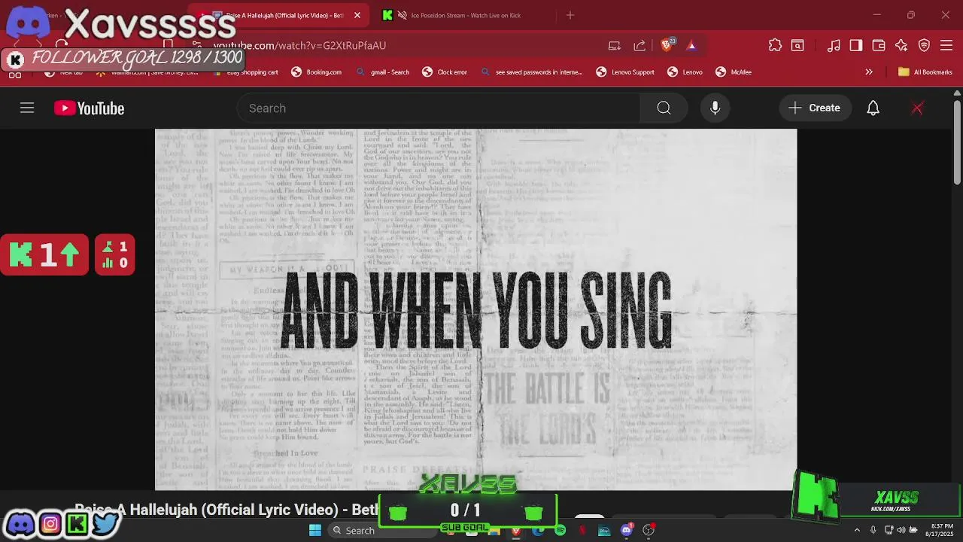
Task: Toggle mute icon on Ice Poseidon Stream tab
Action: point(403,15)
